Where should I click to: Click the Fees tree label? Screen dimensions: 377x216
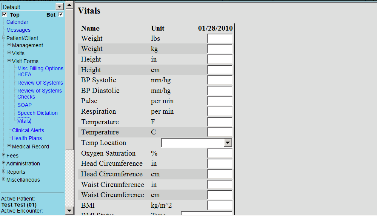[12, 155]
